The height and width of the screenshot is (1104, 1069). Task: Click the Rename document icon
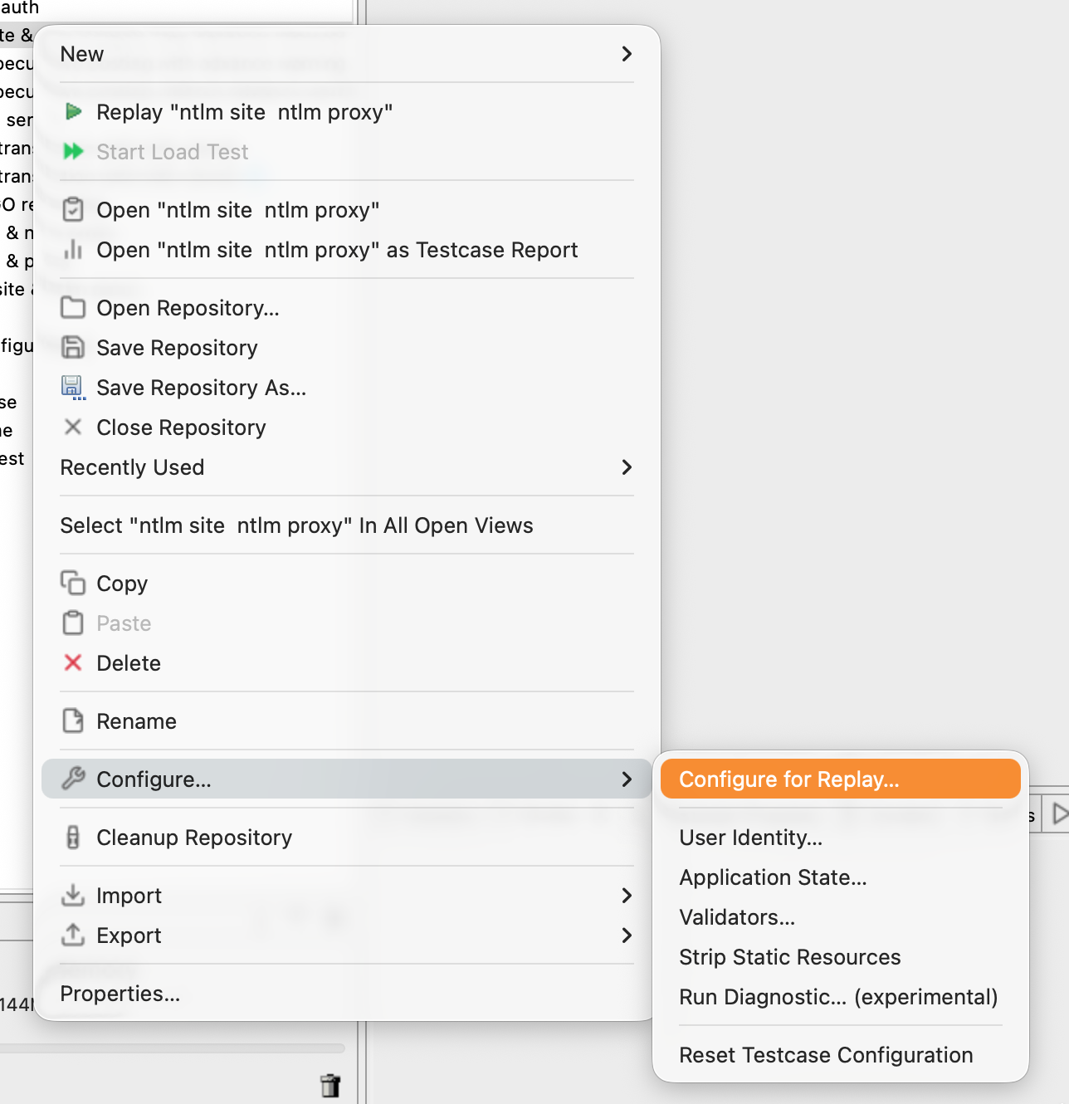(73, 721)
